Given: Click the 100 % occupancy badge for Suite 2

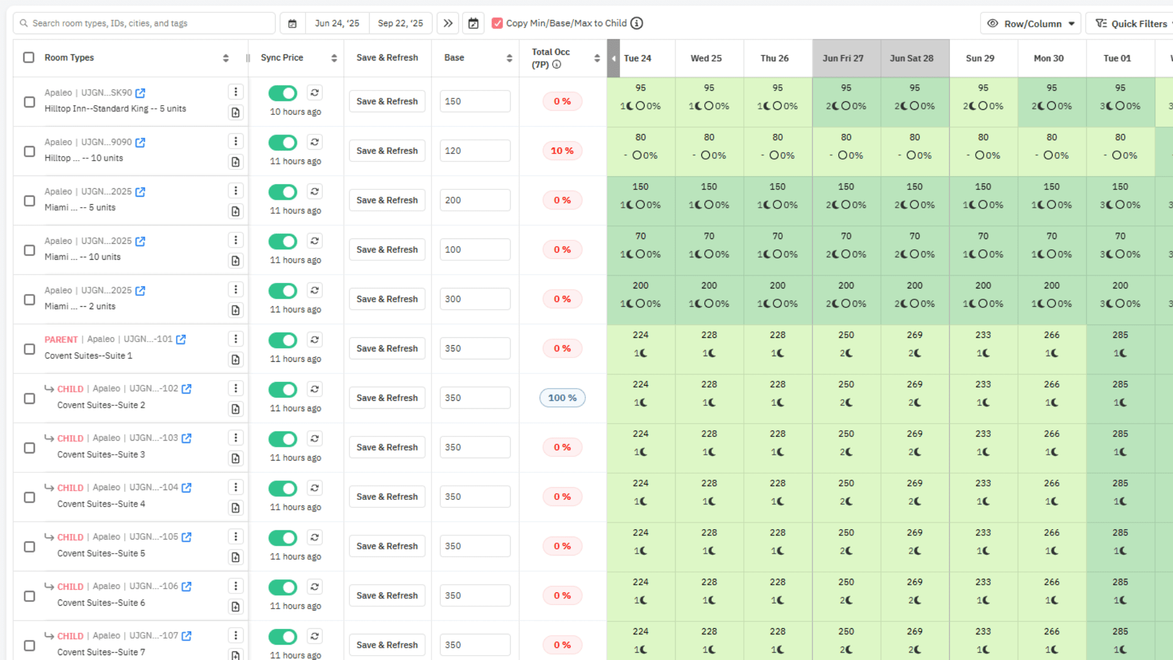Looking at the screenshot, I should click(562, 398).
